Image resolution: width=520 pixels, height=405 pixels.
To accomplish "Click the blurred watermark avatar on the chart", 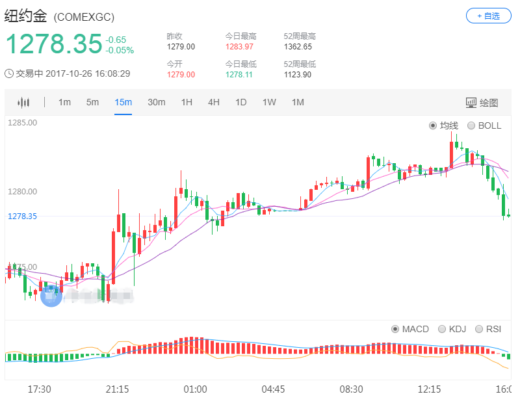I will coord(51,296).
